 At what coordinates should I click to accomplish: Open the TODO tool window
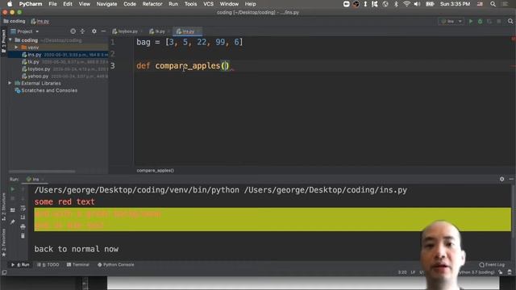[48, 265]
